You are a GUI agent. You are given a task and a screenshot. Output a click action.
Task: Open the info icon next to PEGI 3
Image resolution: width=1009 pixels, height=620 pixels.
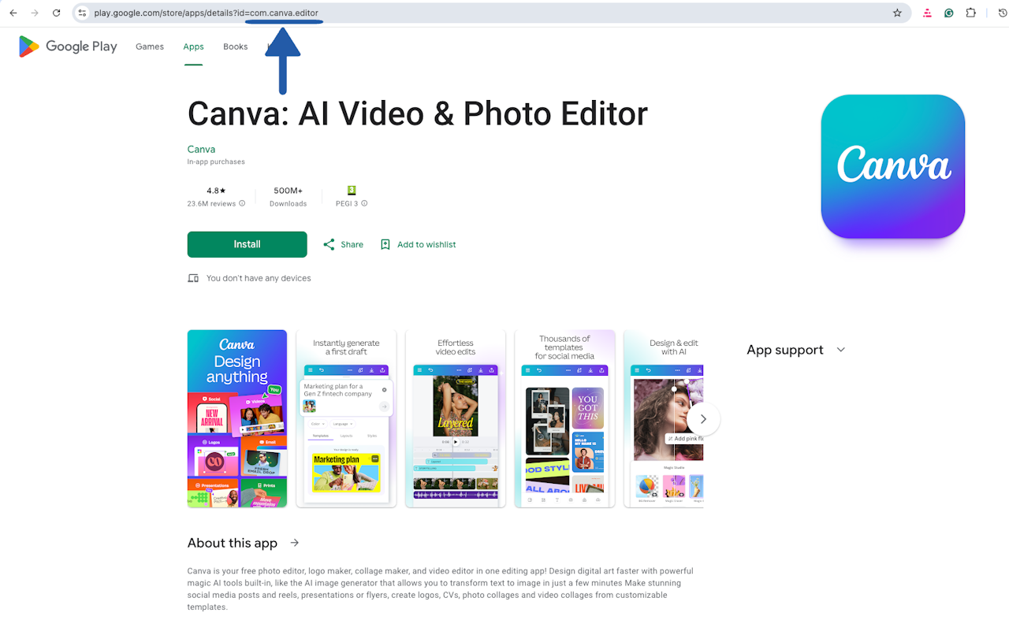364,203
